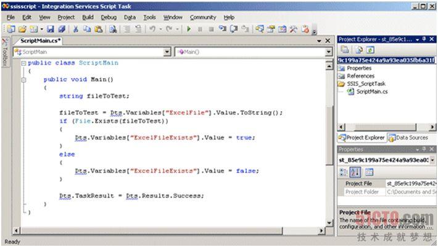Click the Cut scissors icon
This screenshot has width=438, height=247.
tap(76, 29)
